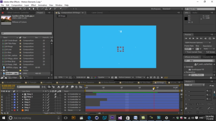
Task: Select the Type text tool
Action: (37, 9)
